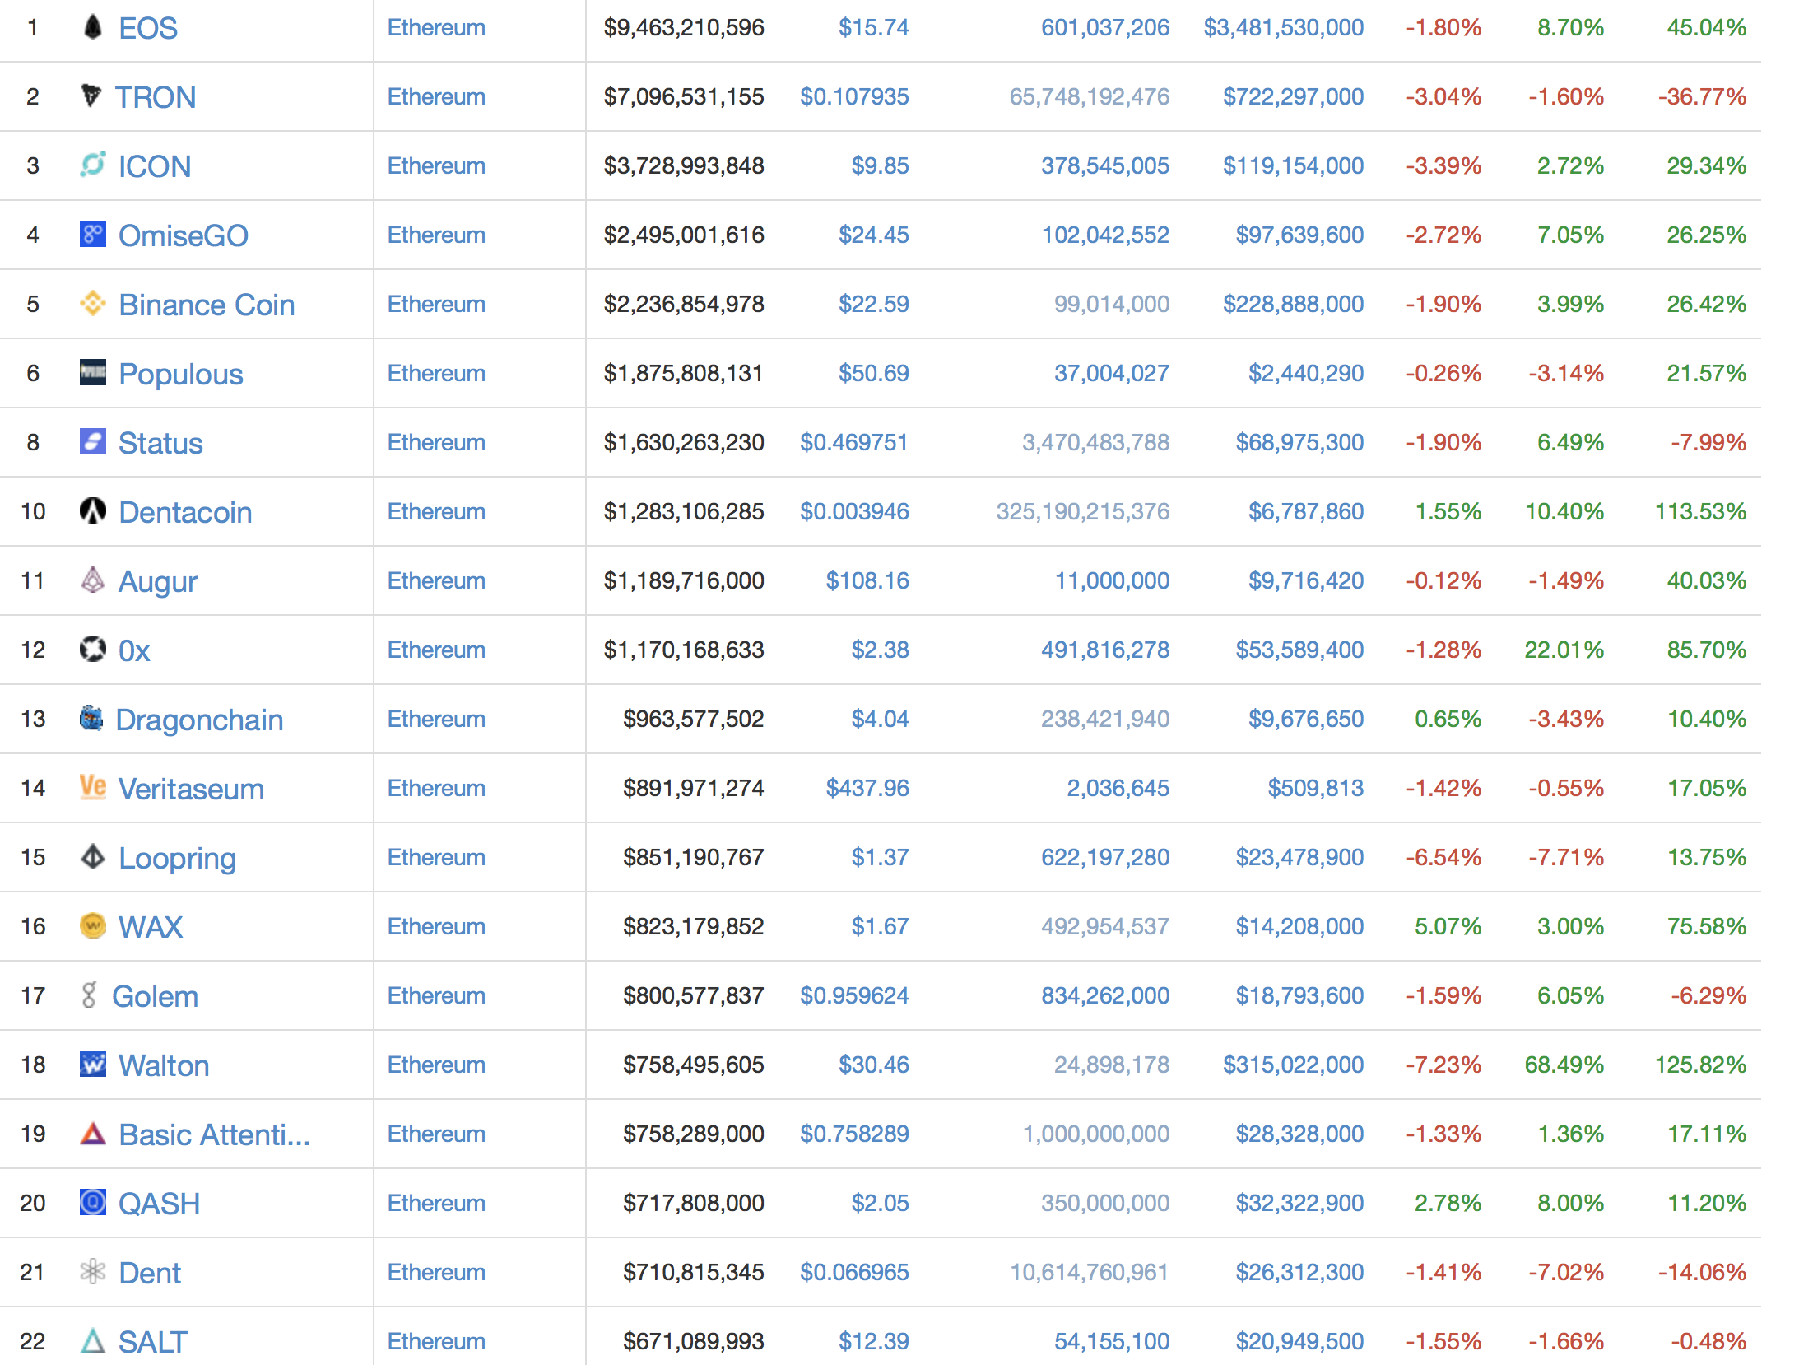The image size is (1799, 1365).
Task: Open the Walton name link
Action: click(164, 1065)
